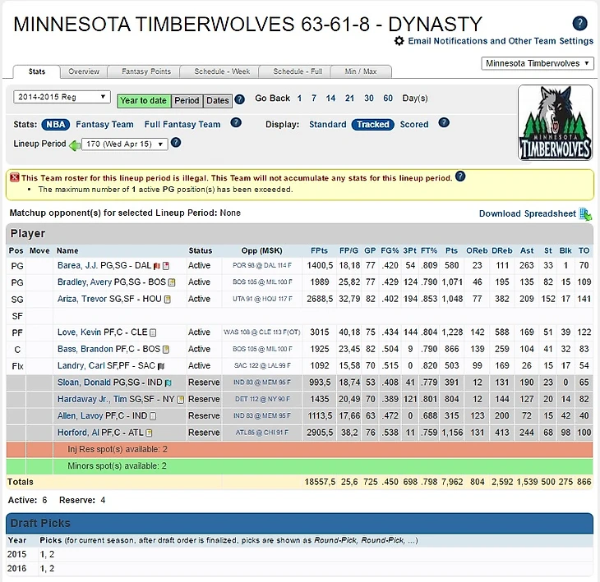600x582 pixels.
Task: Open the 2014-2015 Reg season dropdown
Action: pyautogui.click(x=62, y=97)
